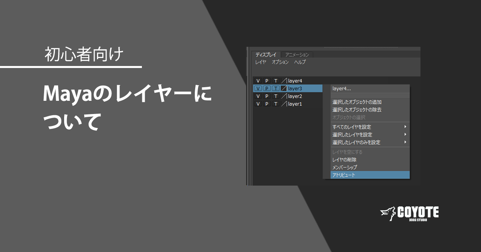The width and height of the screenshot is (481, 252).
Task: Switch to the アニメーション tab
Action: [x=297, y=55]
